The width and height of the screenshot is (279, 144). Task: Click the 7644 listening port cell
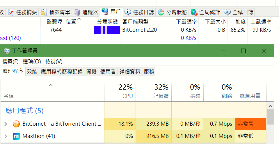tap(56, 30)
